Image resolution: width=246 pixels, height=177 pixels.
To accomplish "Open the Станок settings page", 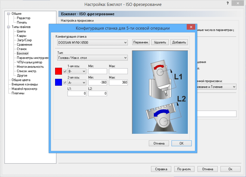I will [x=22, y=49].
